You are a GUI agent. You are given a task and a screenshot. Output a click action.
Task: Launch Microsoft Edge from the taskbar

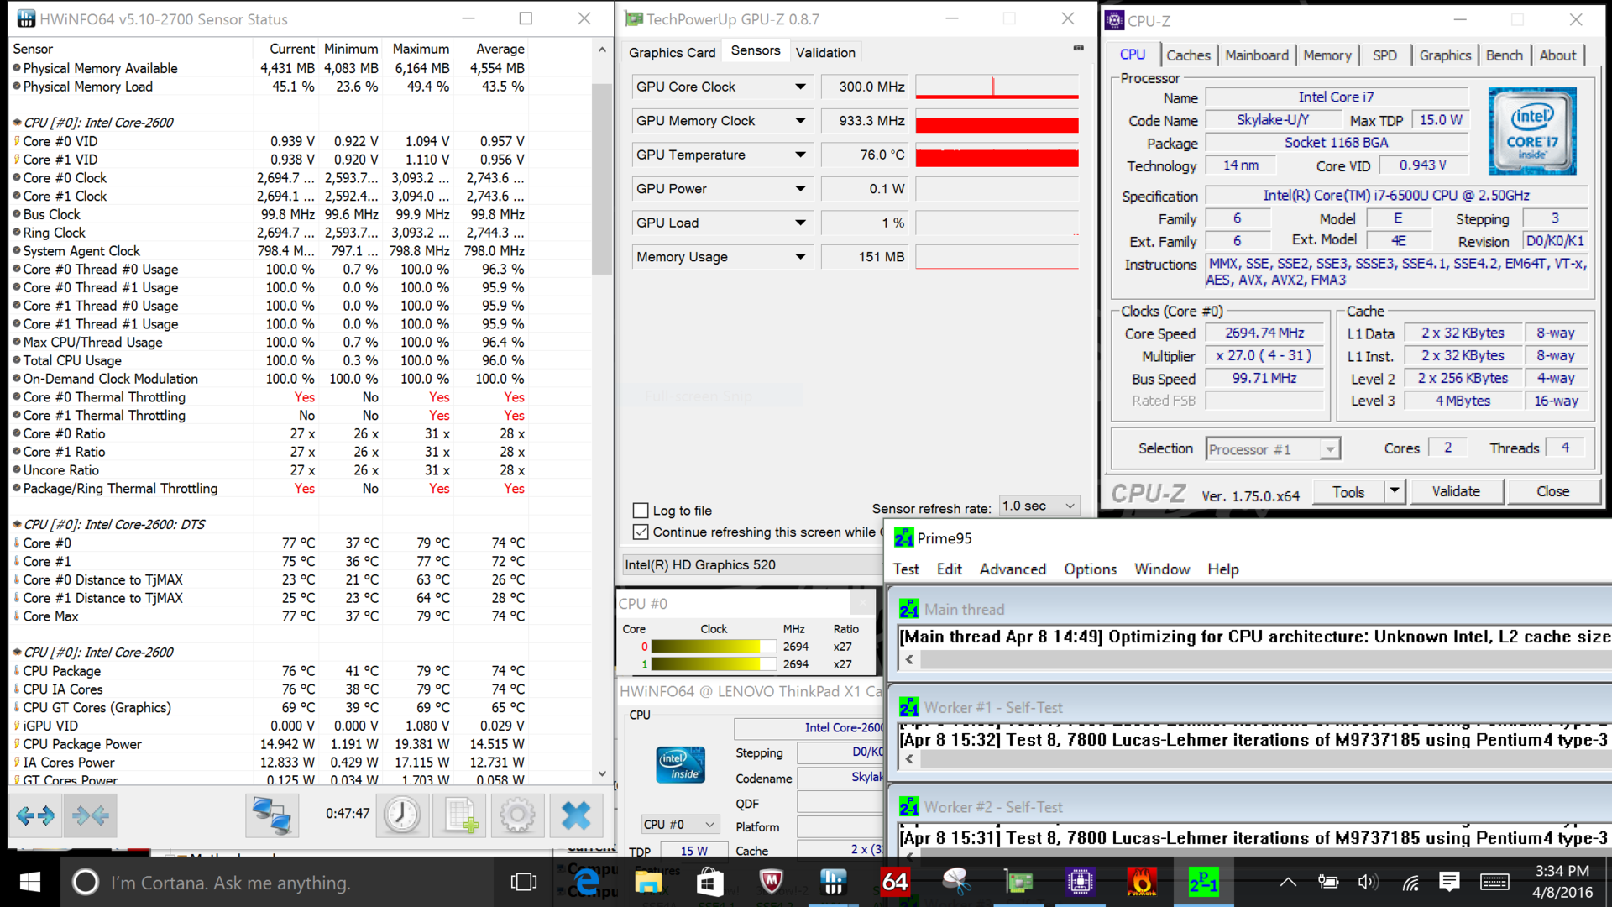pos(588,882)
